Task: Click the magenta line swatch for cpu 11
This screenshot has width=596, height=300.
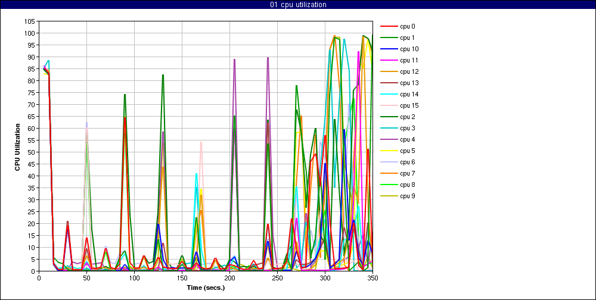Action: coord(389,60)
